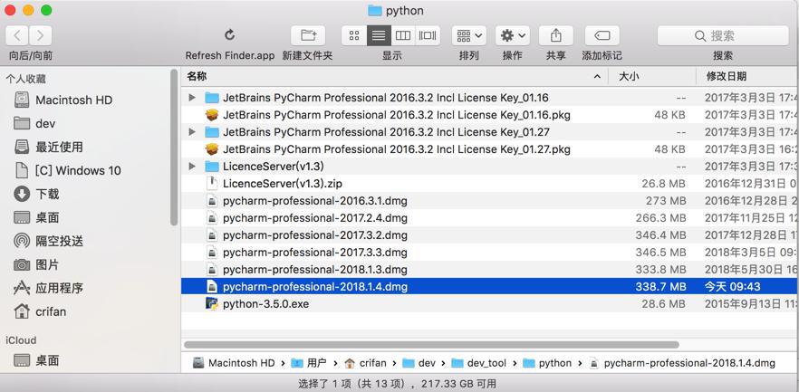Expand folder PyCharm License Key_01.27
This screenshot has height=392, width=799.
pyautogui.click(x=192, y=132)
